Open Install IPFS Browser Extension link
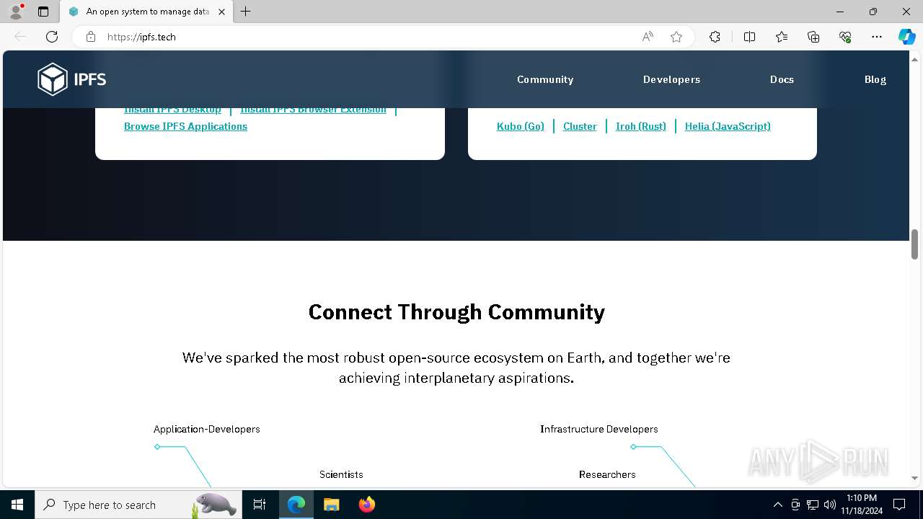 313,110
